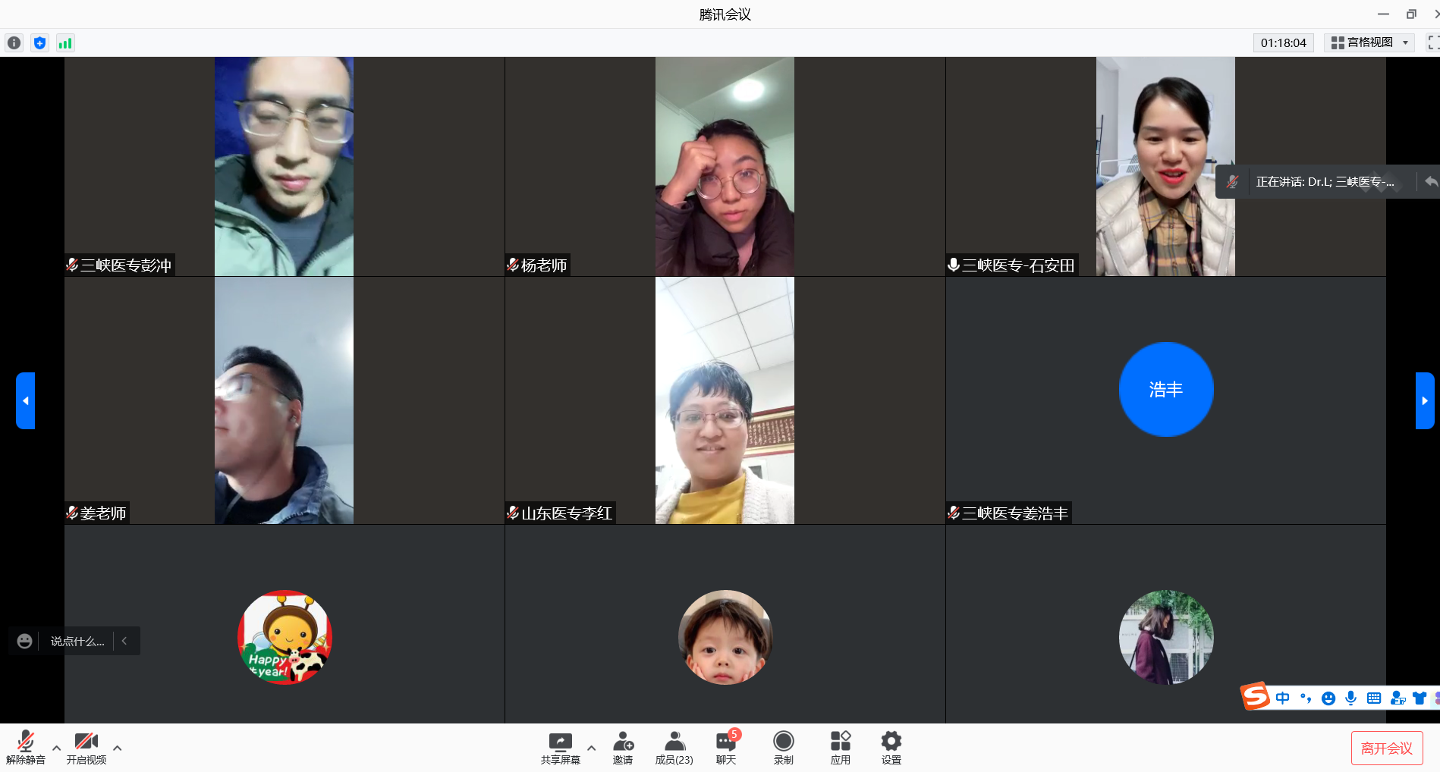Open 设置 settings
The height and width of the screenshot is (772, 1440).
[x=891, y=748]
